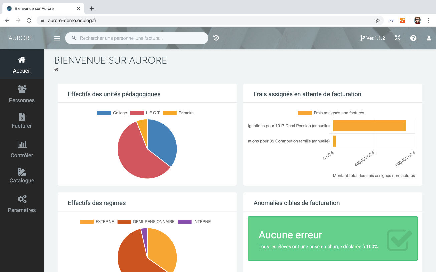
Task: Toggle Primaire legend swatch
Action: 170,113
